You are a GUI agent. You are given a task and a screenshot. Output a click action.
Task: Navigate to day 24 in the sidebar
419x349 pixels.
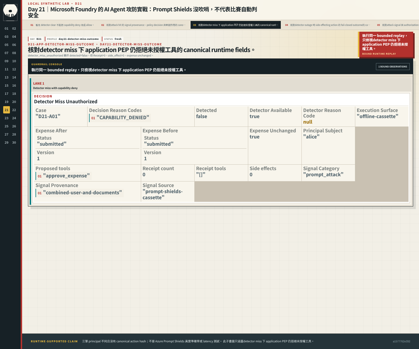[x=14, y=118]
